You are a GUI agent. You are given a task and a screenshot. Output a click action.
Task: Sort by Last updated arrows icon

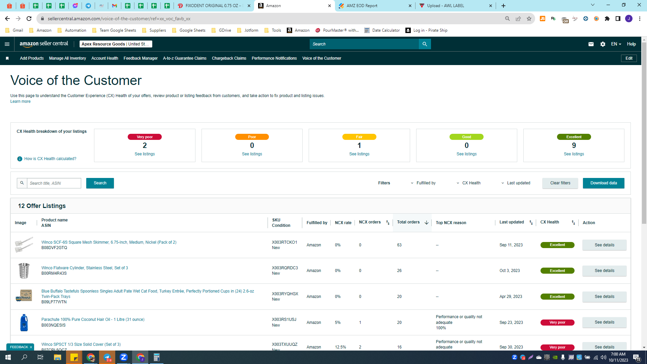tap(531, 222)
